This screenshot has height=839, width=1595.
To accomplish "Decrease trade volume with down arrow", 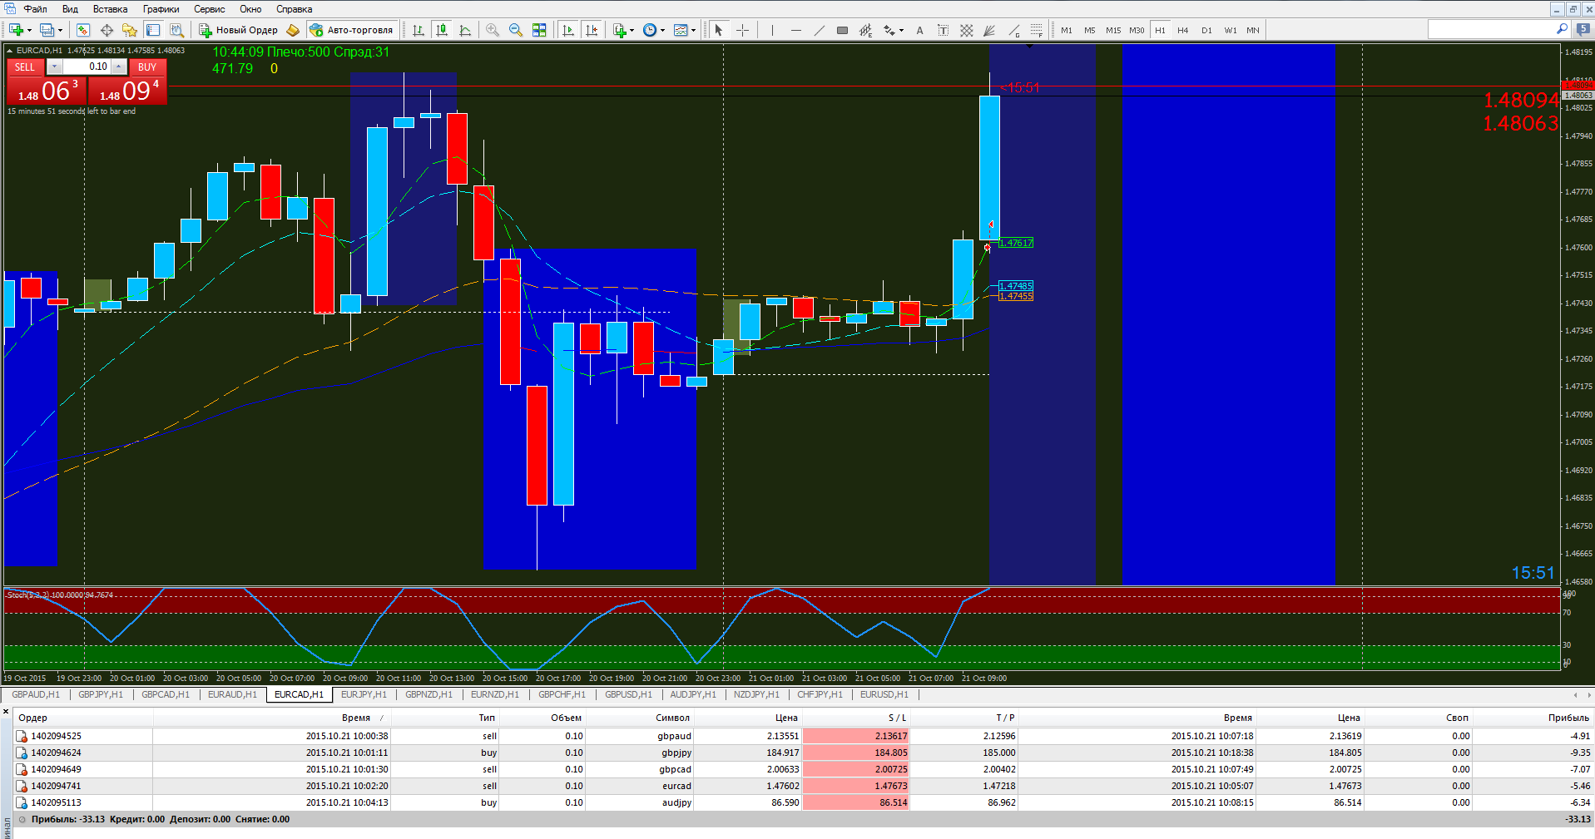I will (55, 67).
